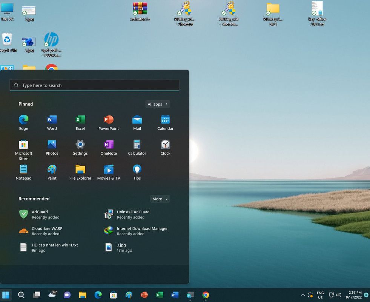Screen dimensions: 370x302
Task: Open the Tips app
Action: pos(137,173)
